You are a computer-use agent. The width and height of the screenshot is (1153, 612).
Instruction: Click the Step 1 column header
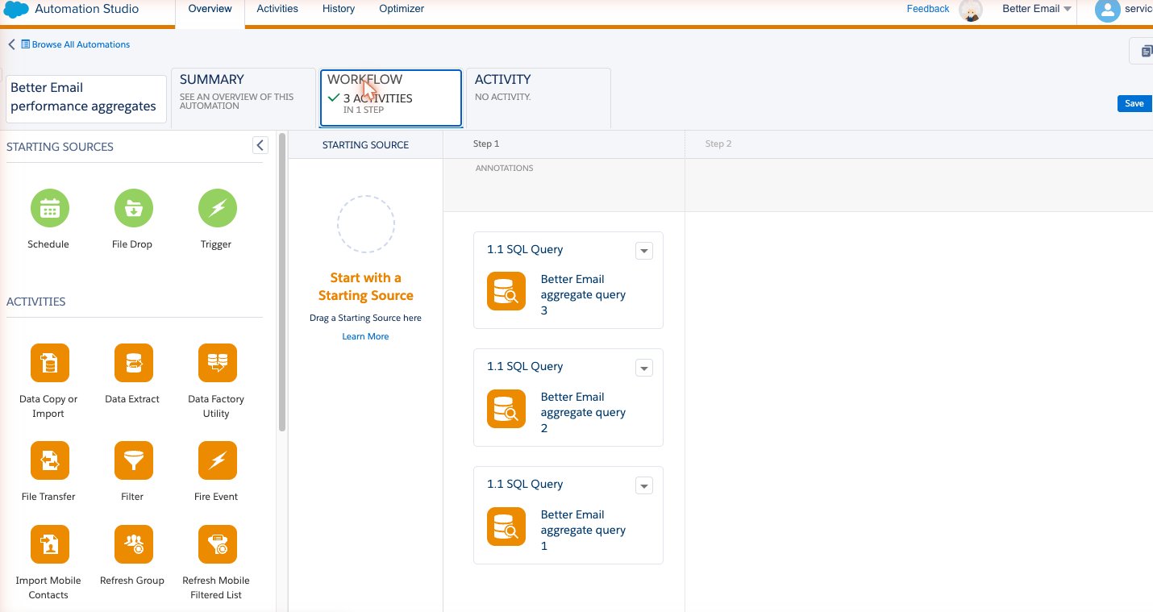coord(564,144)
